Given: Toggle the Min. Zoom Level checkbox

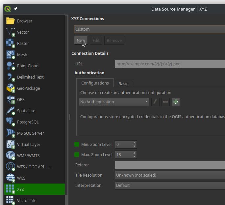Looking at the screenshot, I should (77, 144).
